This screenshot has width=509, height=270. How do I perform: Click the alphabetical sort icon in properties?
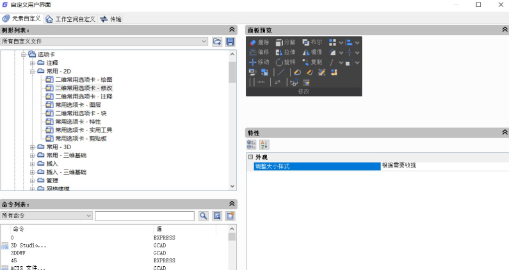[x=264, y=145]
